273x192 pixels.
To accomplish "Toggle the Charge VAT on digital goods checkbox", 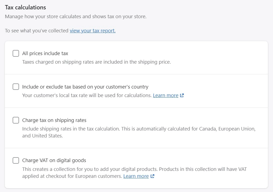I will [x=16, y=160].
